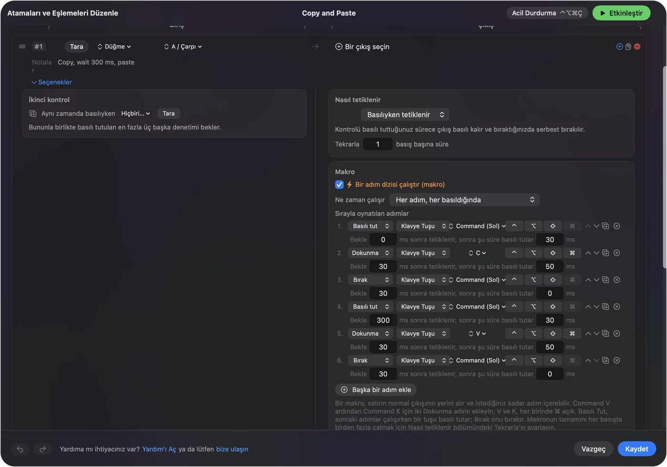Click the undo arrow icon
The width and height of the screenshot is (667, 467).
click(x=20, y=449)
